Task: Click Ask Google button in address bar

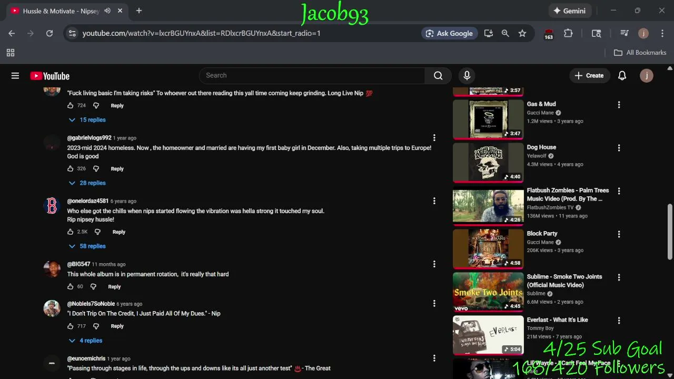Action: [449, 33]
